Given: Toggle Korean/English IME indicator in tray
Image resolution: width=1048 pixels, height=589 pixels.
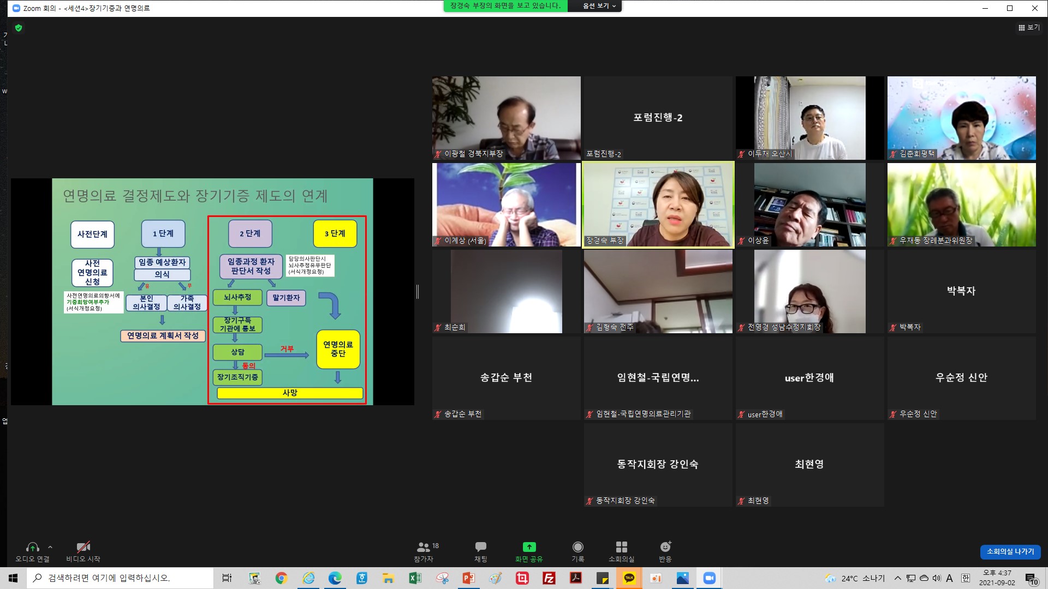Looking at the screenshot, I should [x=965, y=578].
